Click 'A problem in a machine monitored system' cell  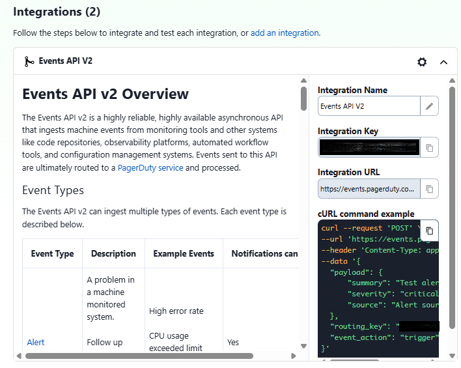[x=111, y=298]
